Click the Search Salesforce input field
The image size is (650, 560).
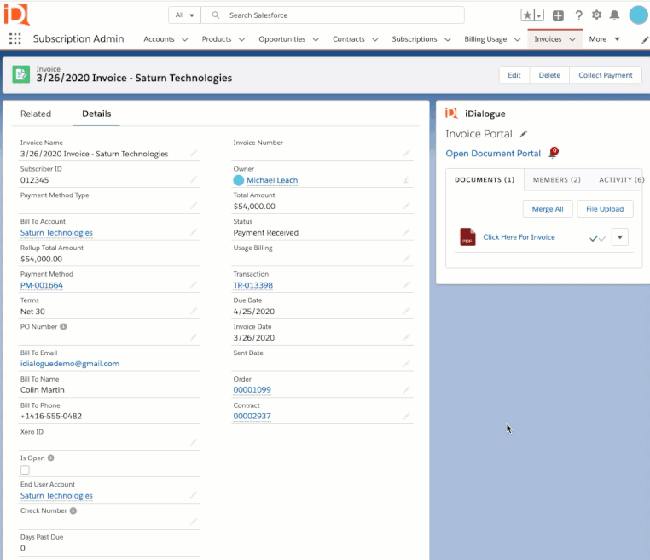point(333,15)
